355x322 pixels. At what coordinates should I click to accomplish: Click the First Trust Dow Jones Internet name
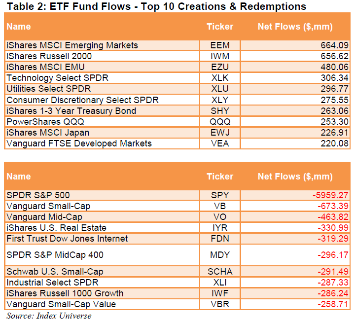67,239
